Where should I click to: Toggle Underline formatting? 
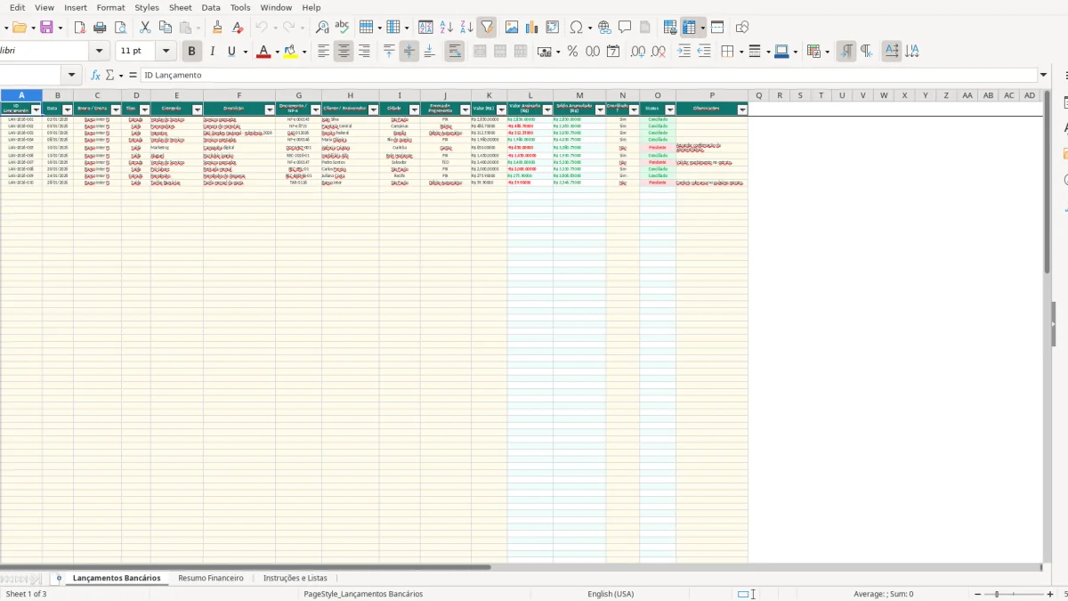[x=232, y=52]
